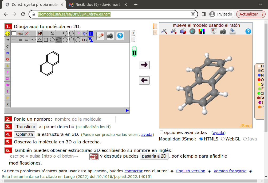Select the Nitrogen atom button

click(x=7, y=53)
